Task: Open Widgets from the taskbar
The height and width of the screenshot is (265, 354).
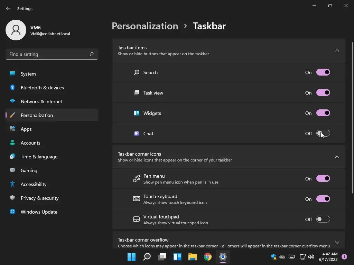Action: (177, 257)
